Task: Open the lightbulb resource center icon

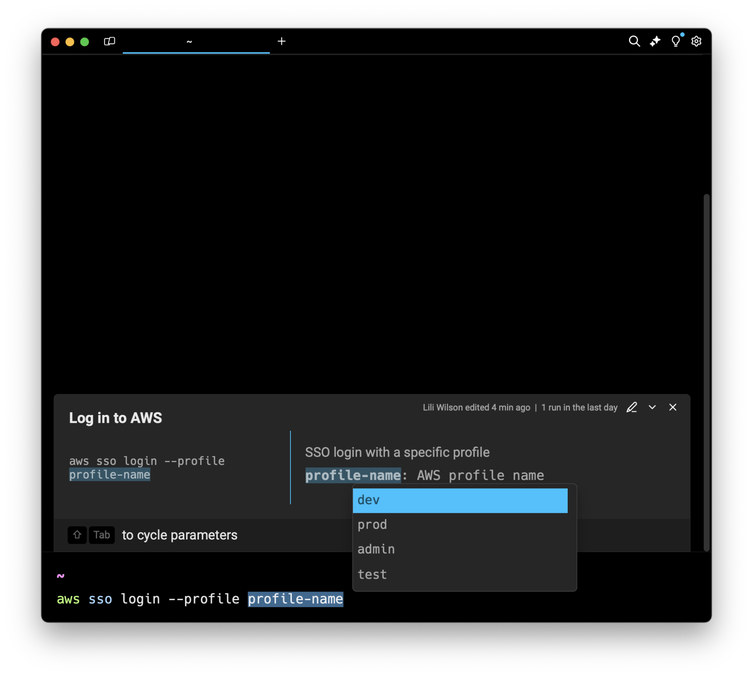Action: click(x=676, y=41)
